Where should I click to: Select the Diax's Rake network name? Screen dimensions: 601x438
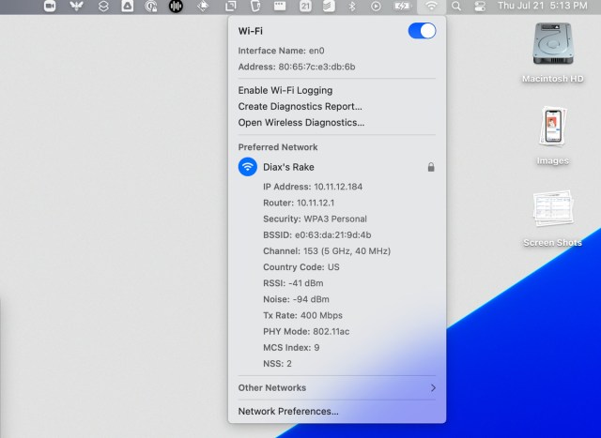288,167
